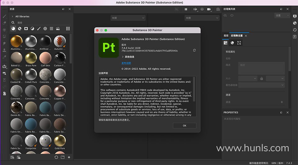Toggle the bounding-box sub-icon under tabs
Image resolution: width=298 pixels, height=165 pixels.
239,43
